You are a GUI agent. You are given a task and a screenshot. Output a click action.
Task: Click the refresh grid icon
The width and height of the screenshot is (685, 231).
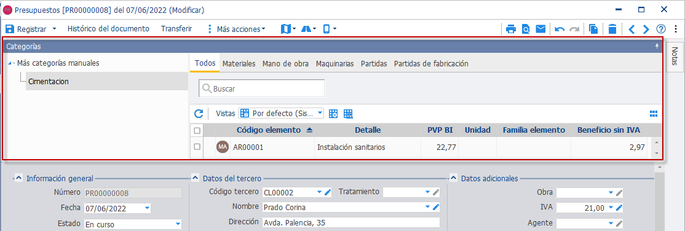(x=199, y=114)
